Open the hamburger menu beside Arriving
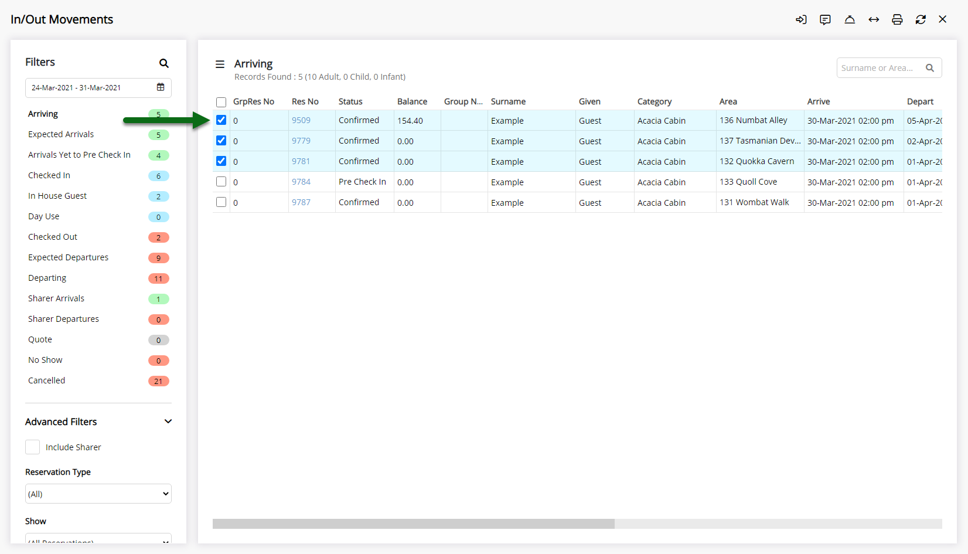Viewport: 968px width, 554px height. pos(220,64)
